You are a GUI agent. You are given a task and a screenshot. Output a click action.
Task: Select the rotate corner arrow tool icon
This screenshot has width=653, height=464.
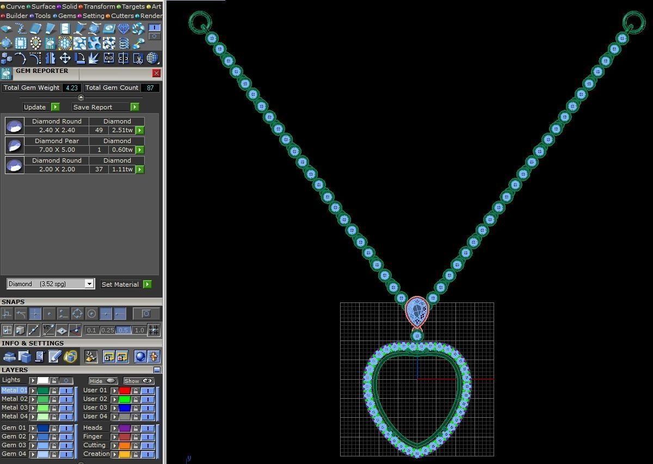point(79,58)
